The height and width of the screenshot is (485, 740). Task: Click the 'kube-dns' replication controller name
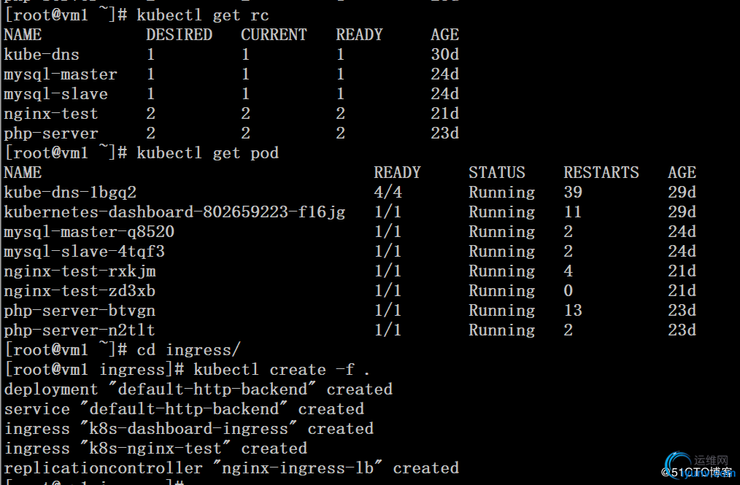(42, 55)
